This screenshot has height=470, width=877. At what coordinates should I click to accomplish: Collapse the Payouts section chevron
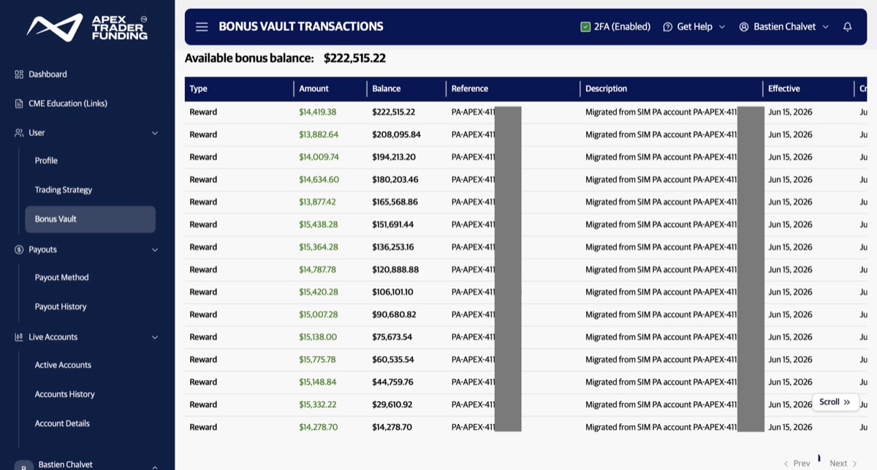tap(154, 250)
